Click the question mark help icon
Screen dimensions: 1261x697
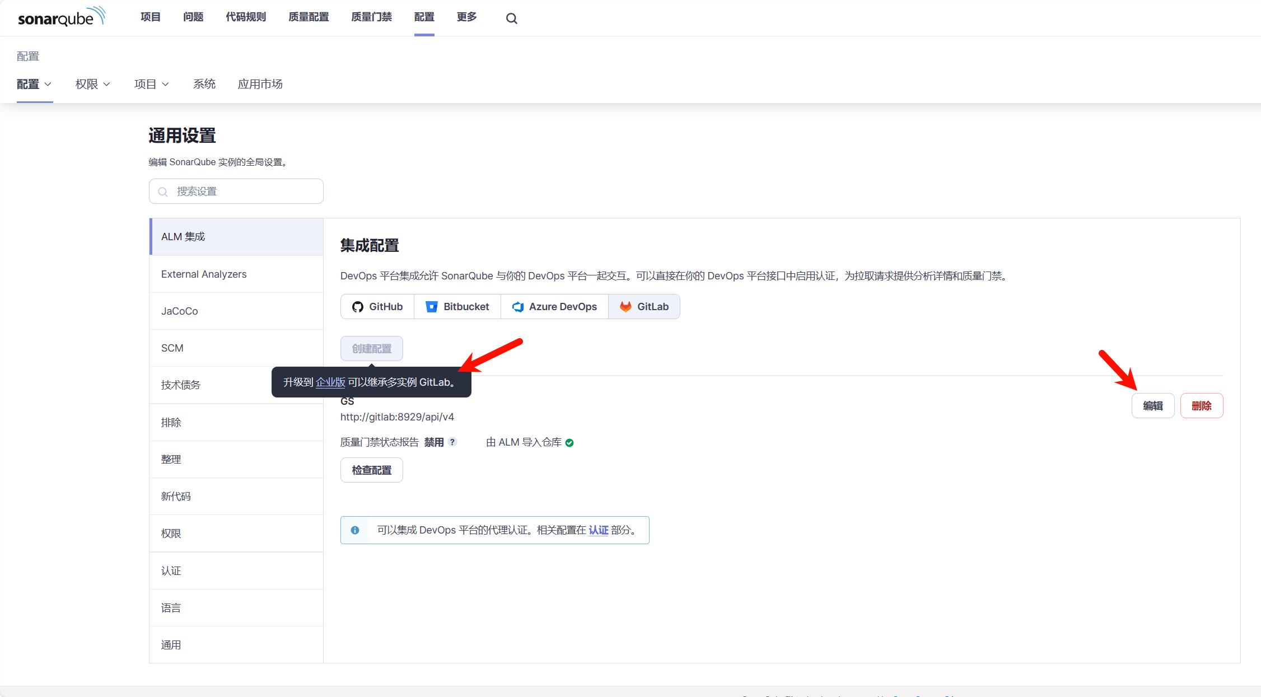tap(452, 442)
